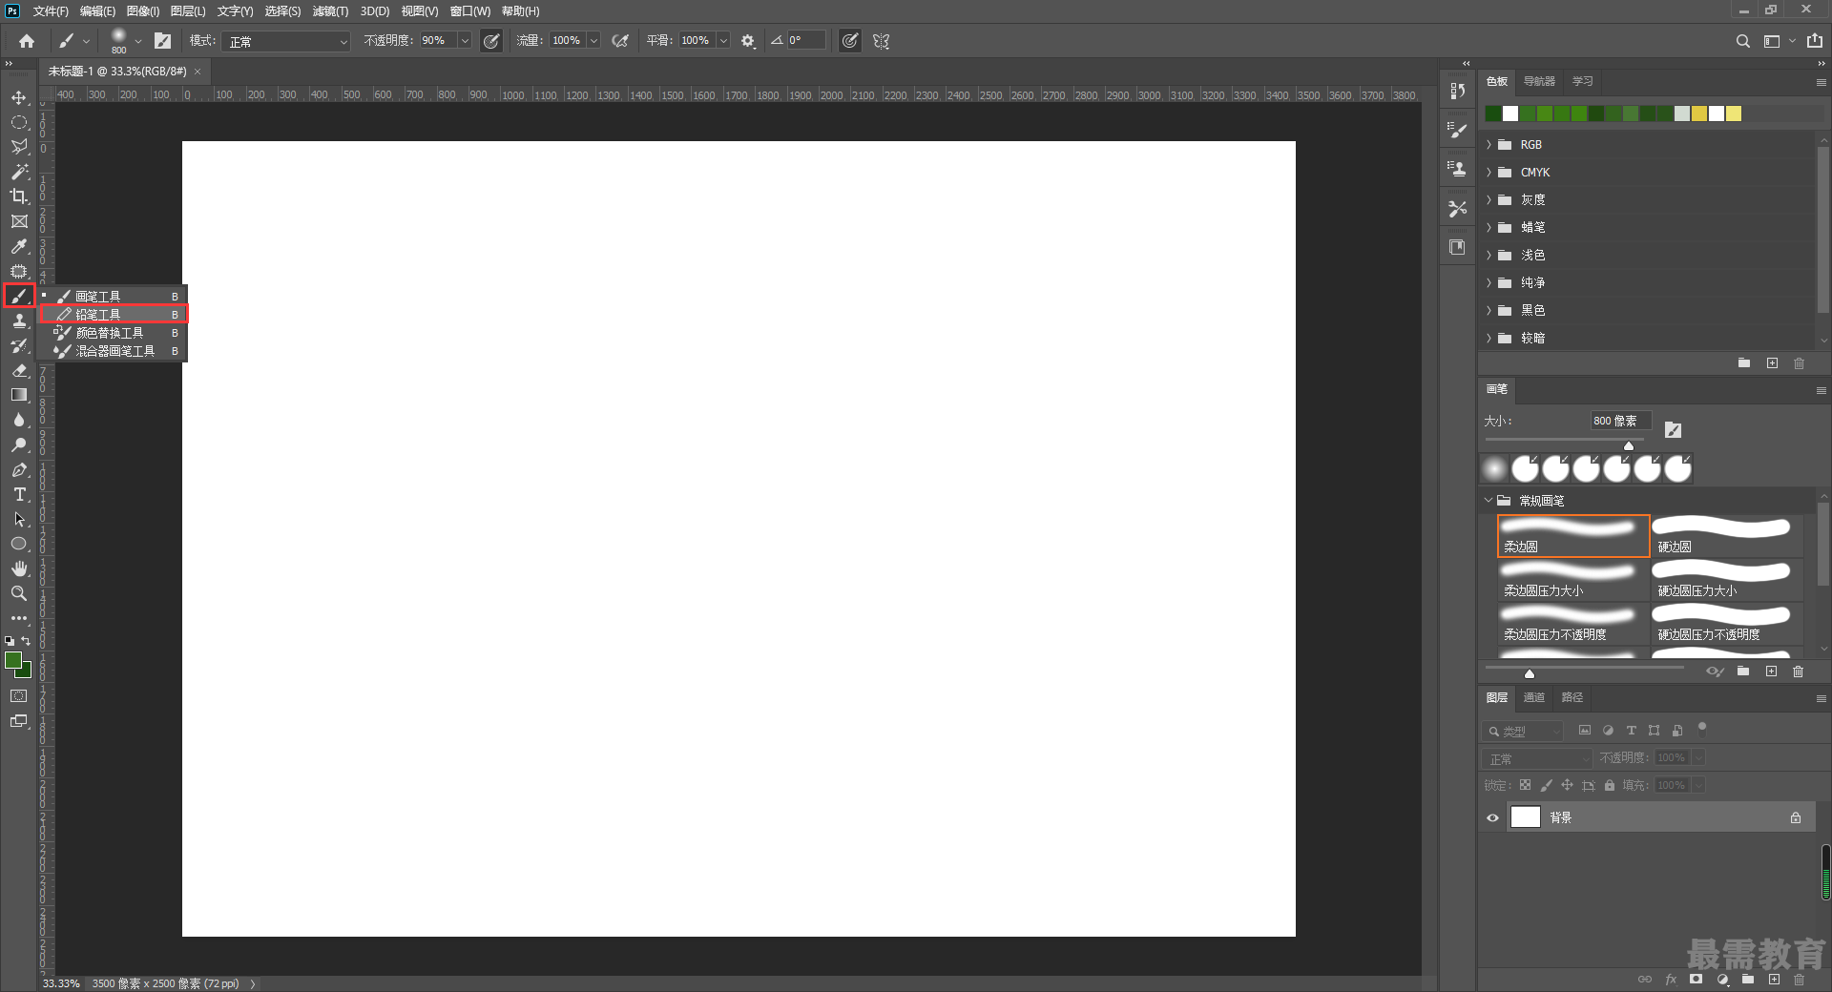Enable airbrush build-up effect
This screenshot has height=992, width=1832.
620,41
